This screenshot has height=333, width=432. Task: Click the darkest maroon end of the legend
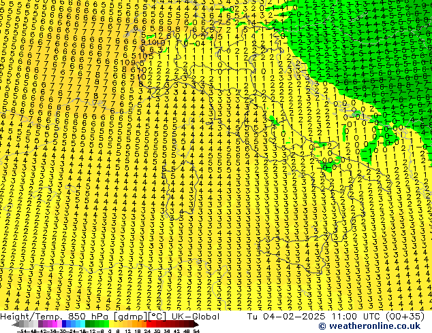[196, 324]
